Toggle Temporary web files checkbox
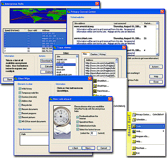Viewport: 167px width, 158px height. (20, 93)
